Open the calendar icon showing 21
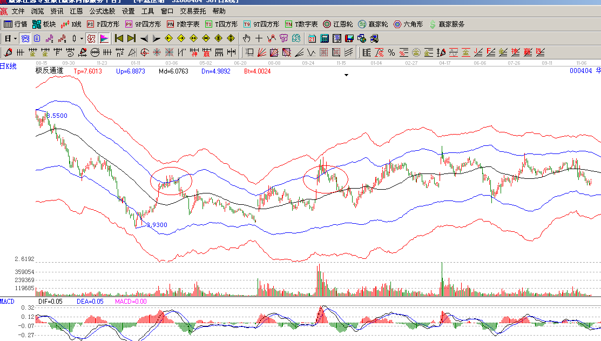This screenshot has height=341, width=601. click(312, 38)
